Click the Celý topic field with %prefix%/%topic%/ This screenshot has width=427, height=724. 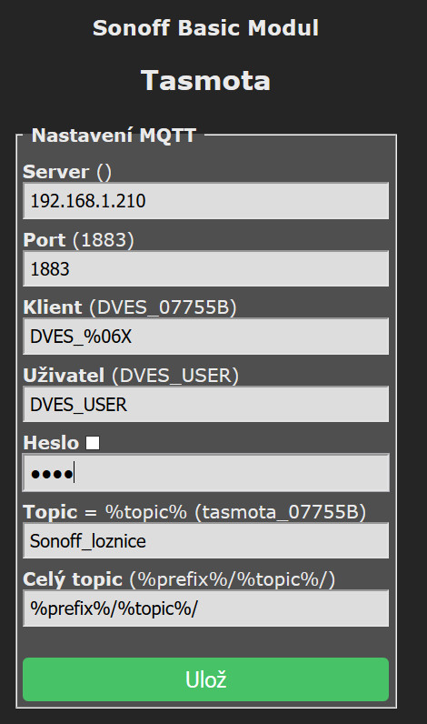point(205,608)
